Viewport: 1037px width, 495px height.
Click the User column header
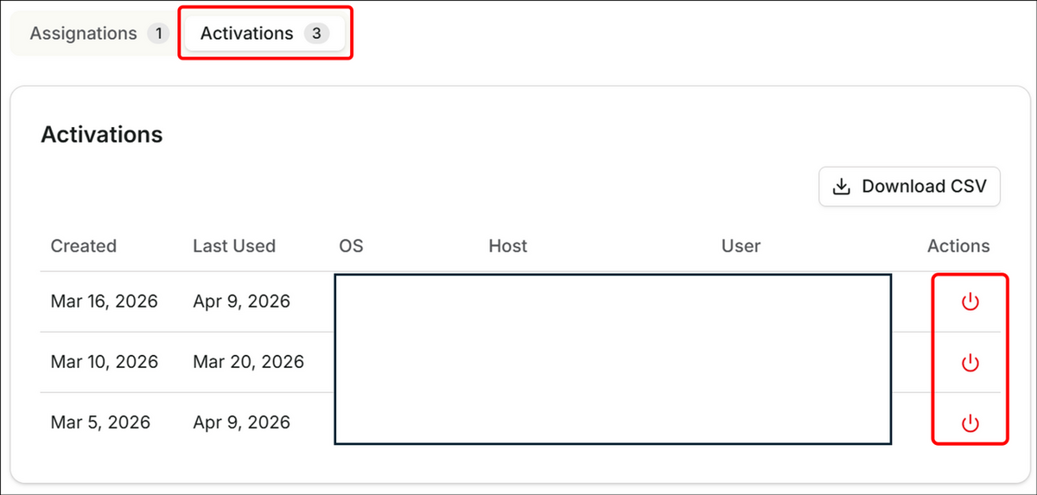pyautogui.click(x=741, y=246)
